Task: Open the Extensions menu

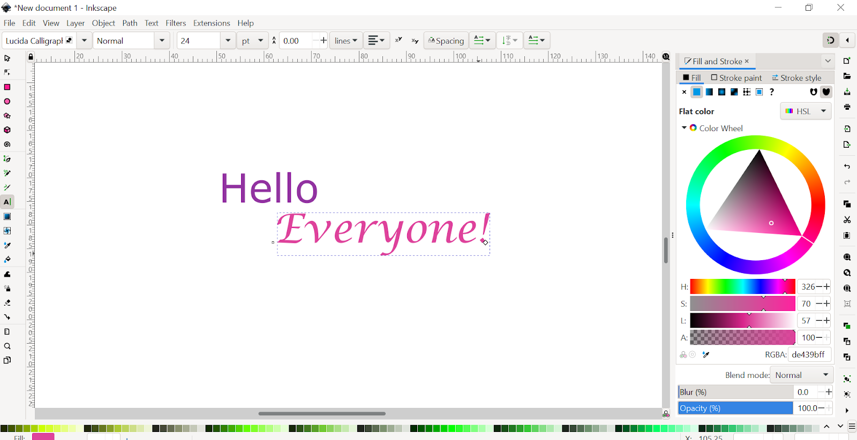Action: click(x=212, y=23)
